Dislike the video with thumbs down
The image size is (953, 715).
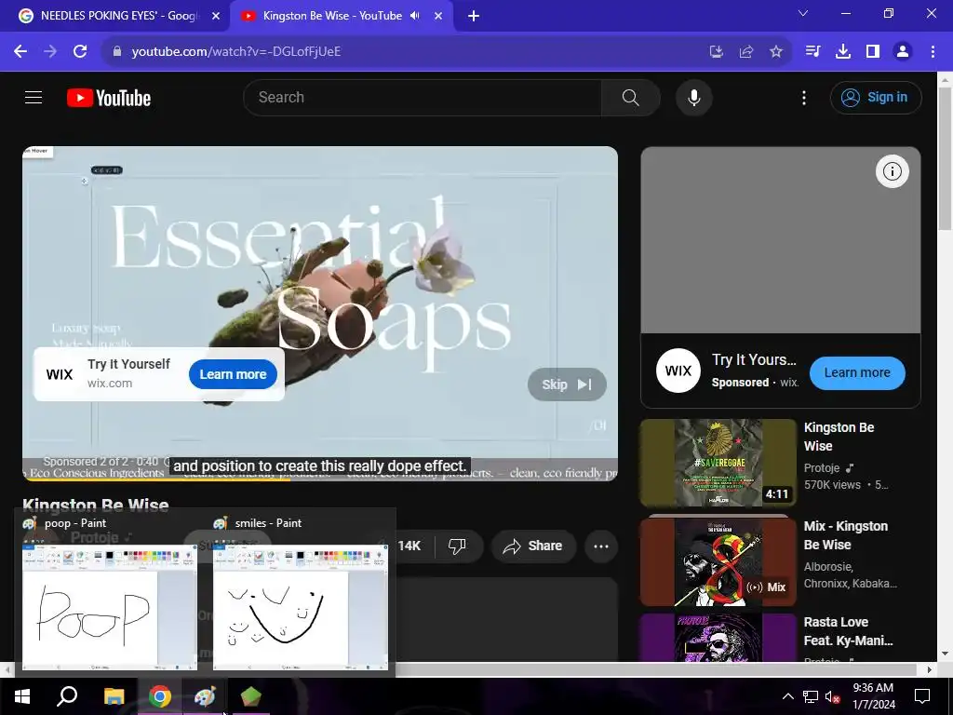coord(457,546)
